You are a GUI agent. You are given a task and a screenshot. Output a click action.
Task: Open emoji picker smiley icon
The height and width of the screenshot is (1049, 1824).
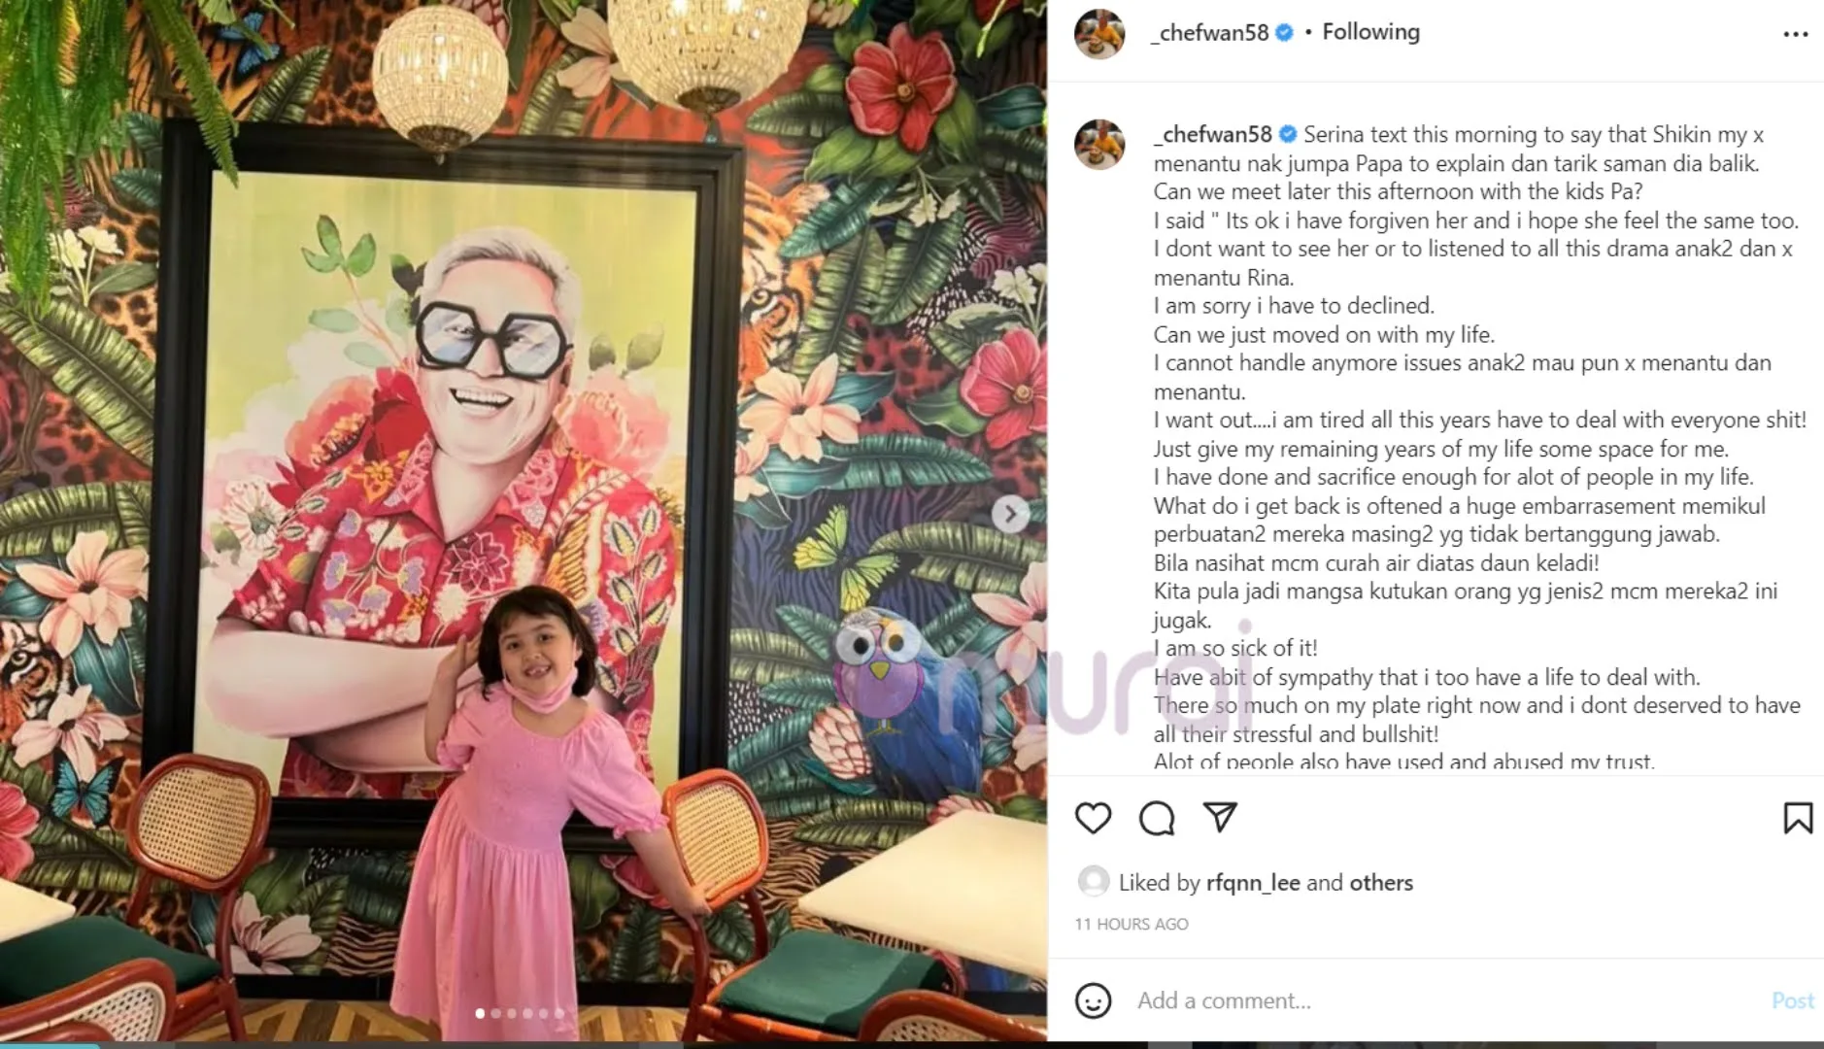pos(1093,1000)
